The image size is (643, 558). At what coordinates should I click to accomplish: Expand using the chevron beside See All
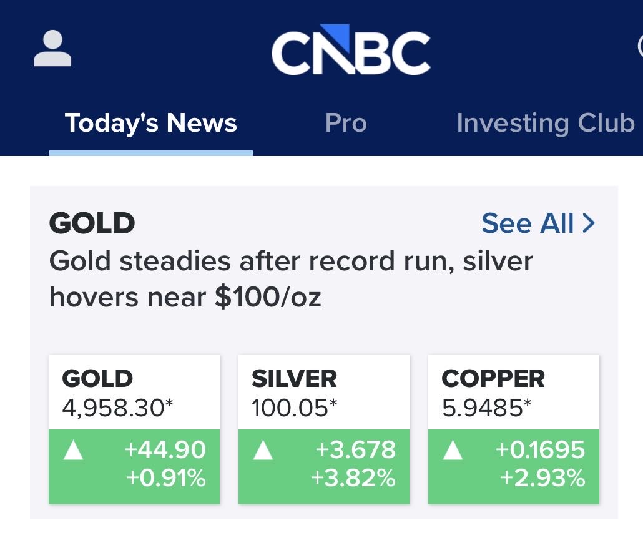pos(589,223)
